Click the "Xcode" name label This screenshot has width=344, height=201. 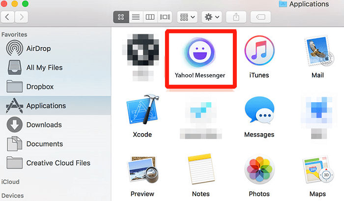click(x=142, y=134)
